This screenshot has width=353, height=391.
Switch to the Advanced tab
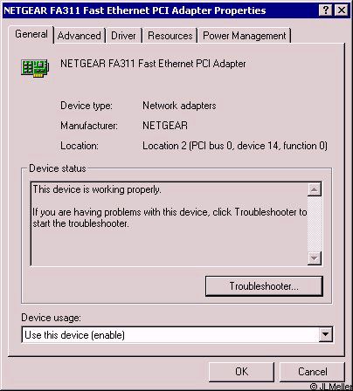click(80, 36)
